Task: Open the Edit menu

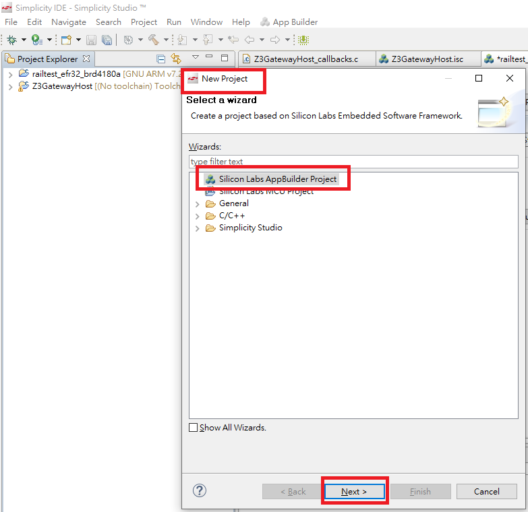Action: [34, 22]
